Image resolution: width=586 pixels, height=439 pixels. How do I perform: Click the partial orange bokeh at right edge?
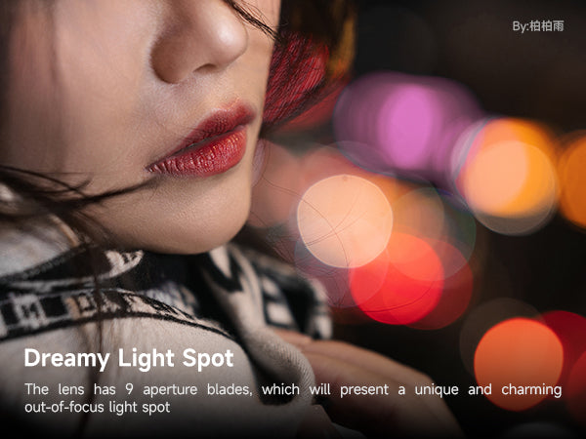[x=573, y=181]
